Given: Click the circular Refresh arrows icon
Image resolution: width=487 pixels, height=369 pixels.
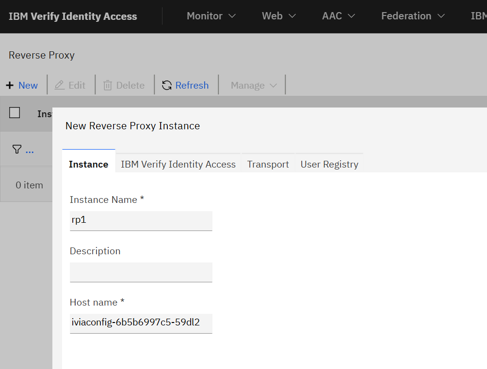Looking at the screenshot, I should point(167,85).
